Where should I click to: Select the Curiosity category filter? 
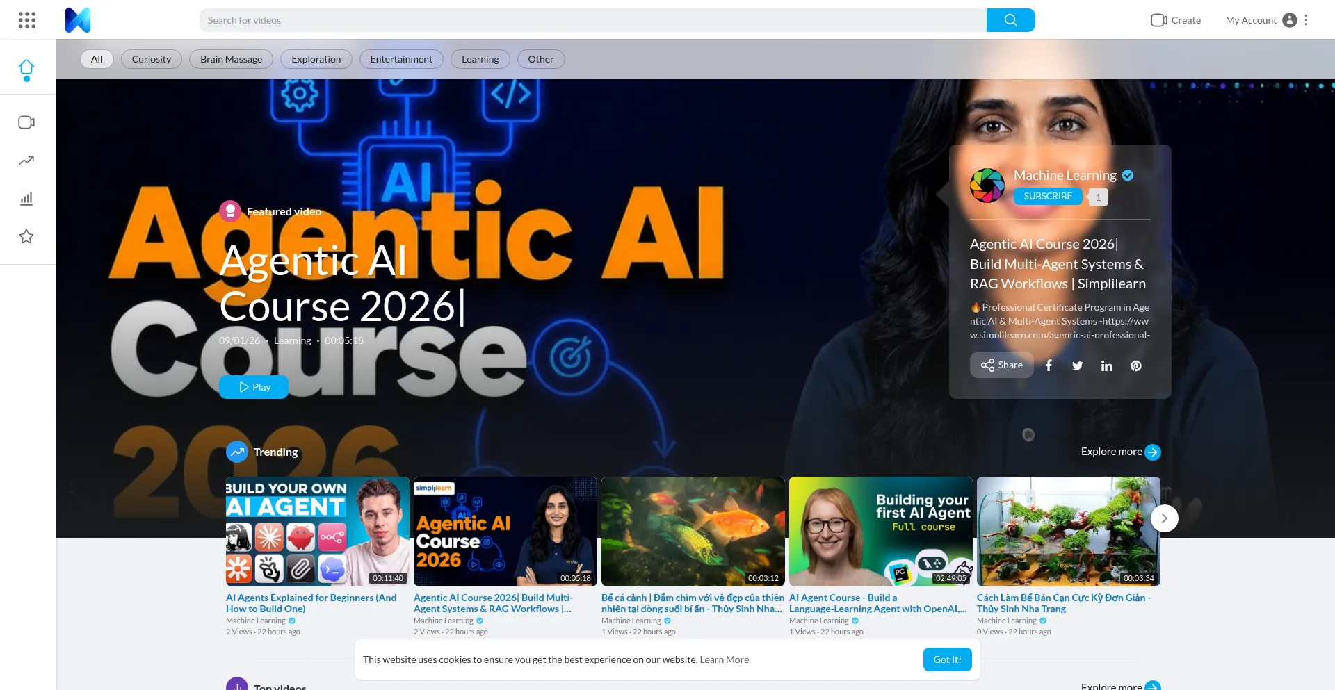(152, 59)
